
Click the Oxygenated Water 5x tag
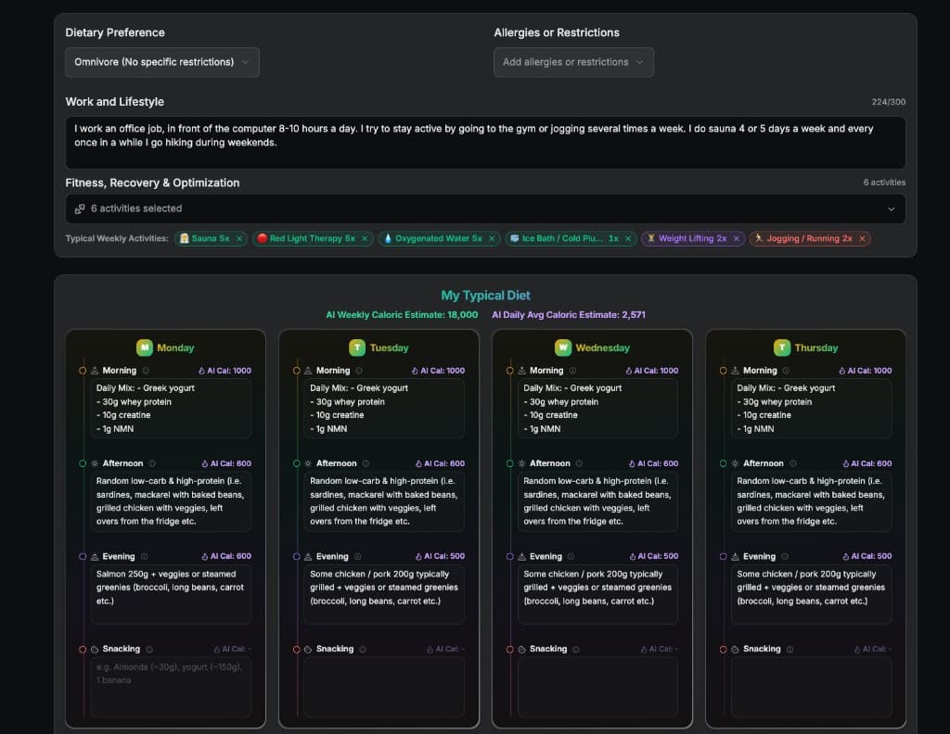(x=431, y=239)
